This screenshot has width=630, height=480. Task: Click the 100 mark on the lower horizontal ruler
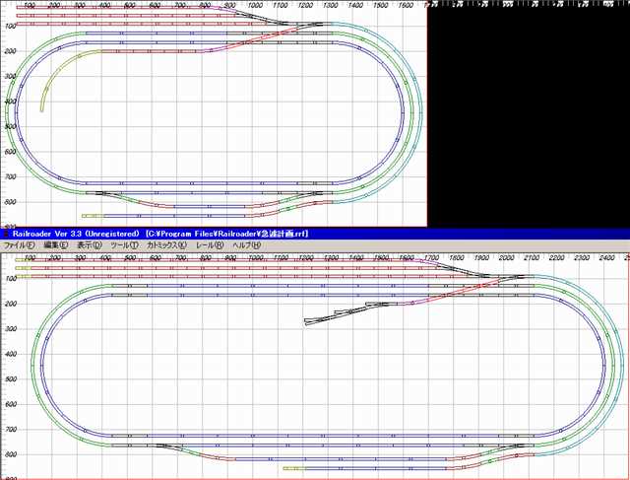click(31, 257)
